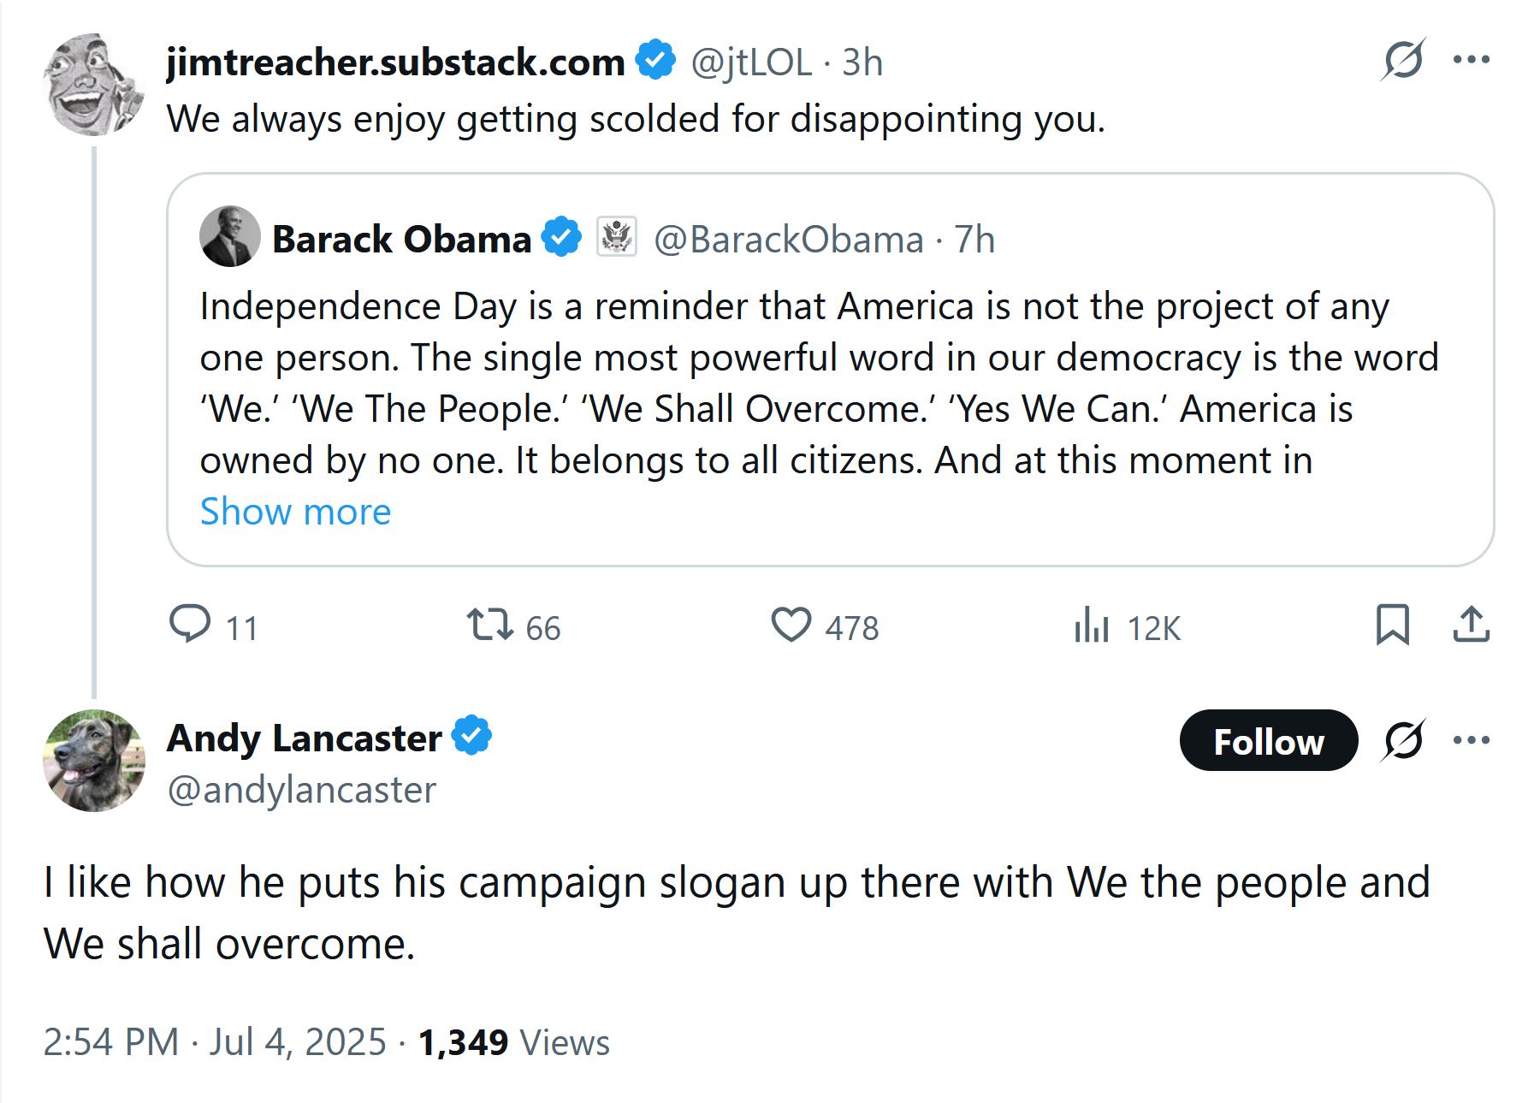Open jimtreacher.substack.com profile name

pyautogui.click(x=395, y=62)
